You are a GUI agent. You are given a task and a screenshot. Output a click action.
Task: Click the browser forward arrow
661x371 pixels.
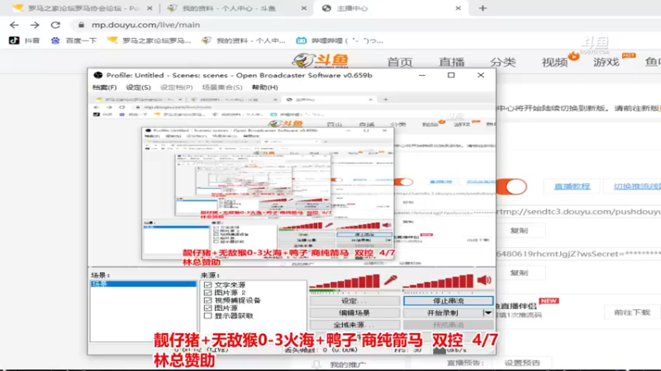coord(35,25)
